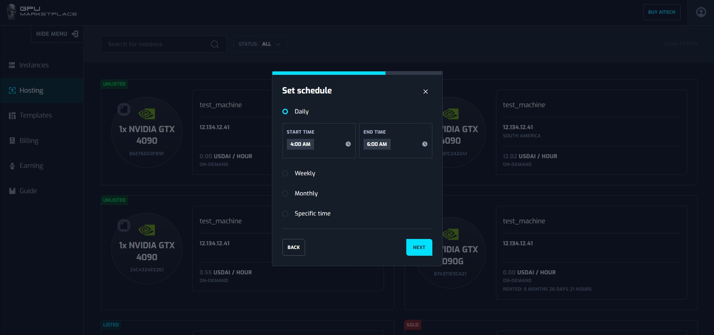Click the user profile avatar icon

(701, 12)
